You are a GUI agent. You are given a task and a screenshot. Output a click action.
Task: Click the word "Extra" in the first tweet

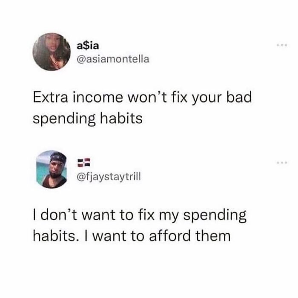[50, 97]
